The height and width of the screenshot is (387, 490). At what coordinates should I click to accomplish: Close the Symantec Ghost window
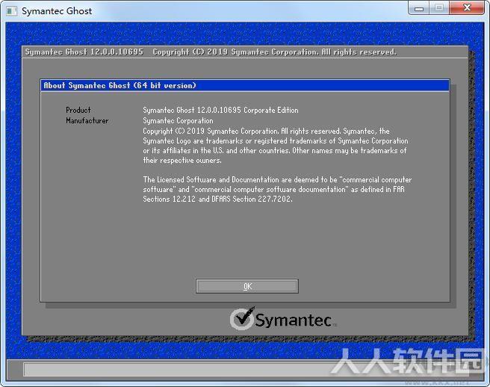467,7
